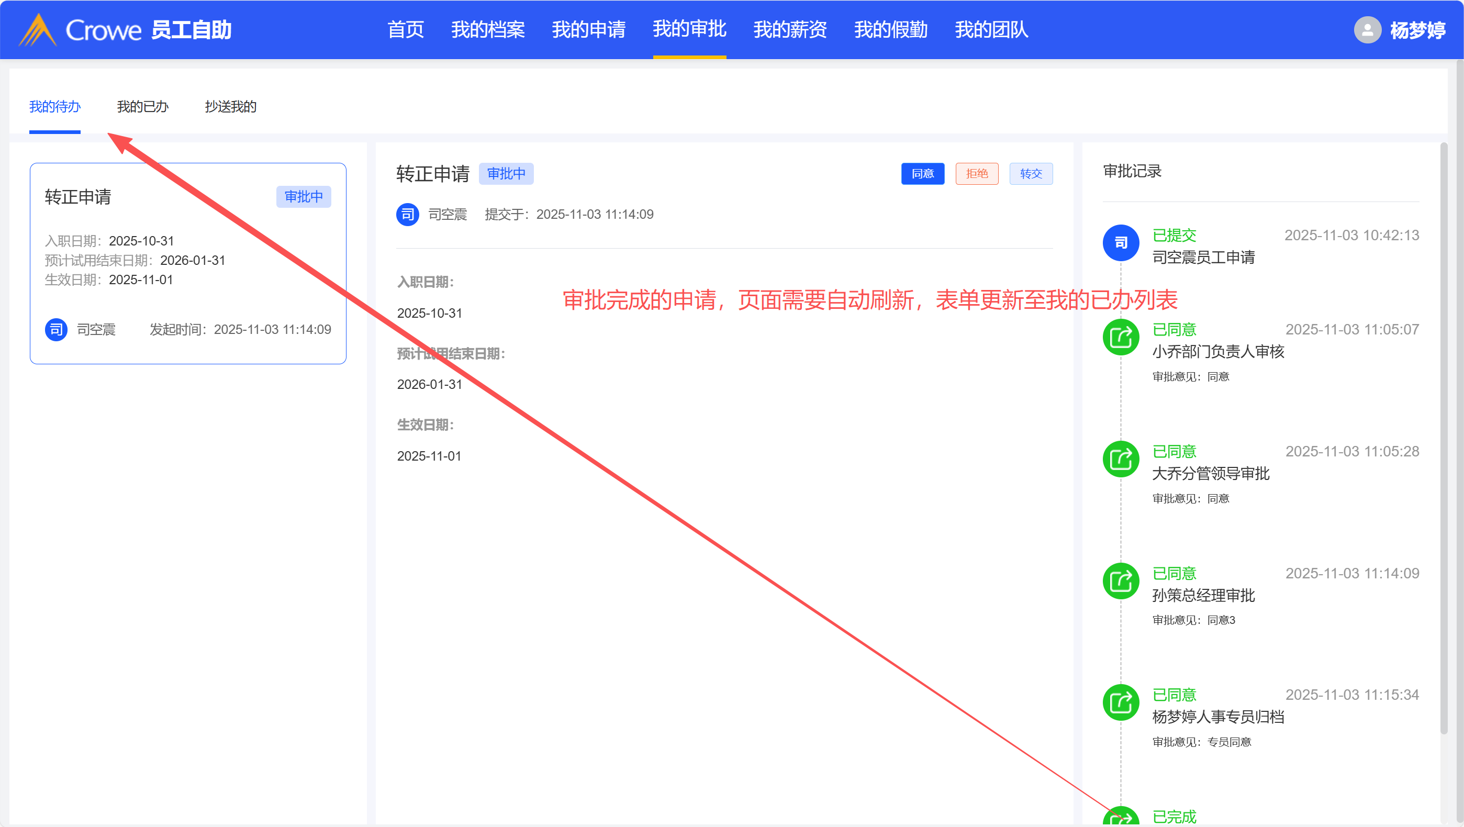Open the 我的已办 tab
Viewport: 1464px width, 827px height.
tap(143, 106)
